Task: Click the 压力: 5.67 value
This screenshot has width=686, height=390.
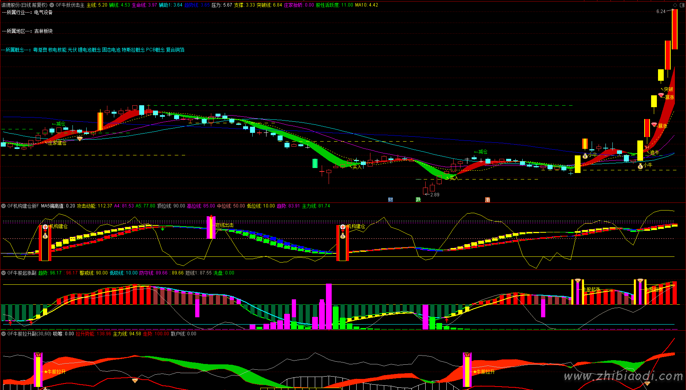Action: (222, 5)
